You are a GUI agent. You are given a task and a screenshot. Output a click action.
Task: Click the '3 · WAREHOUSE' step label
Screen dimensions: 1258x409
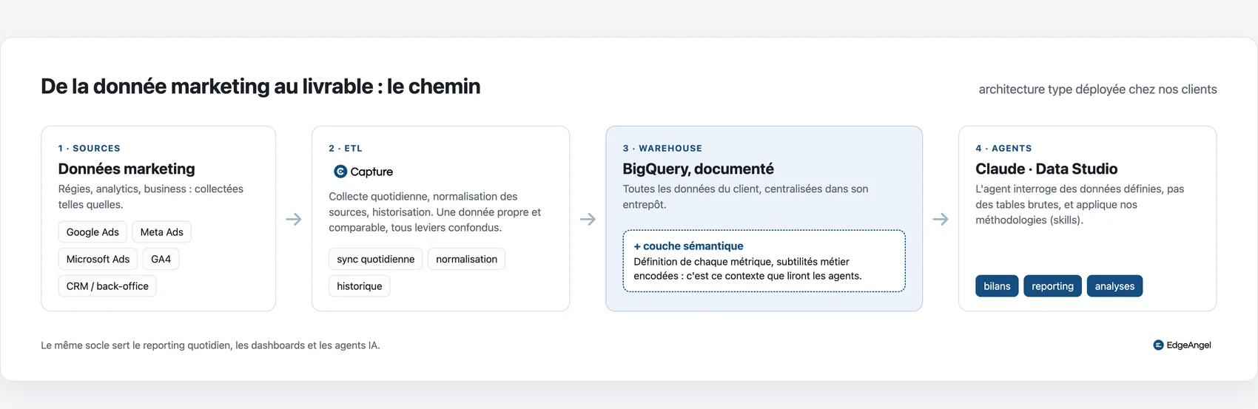662,149
